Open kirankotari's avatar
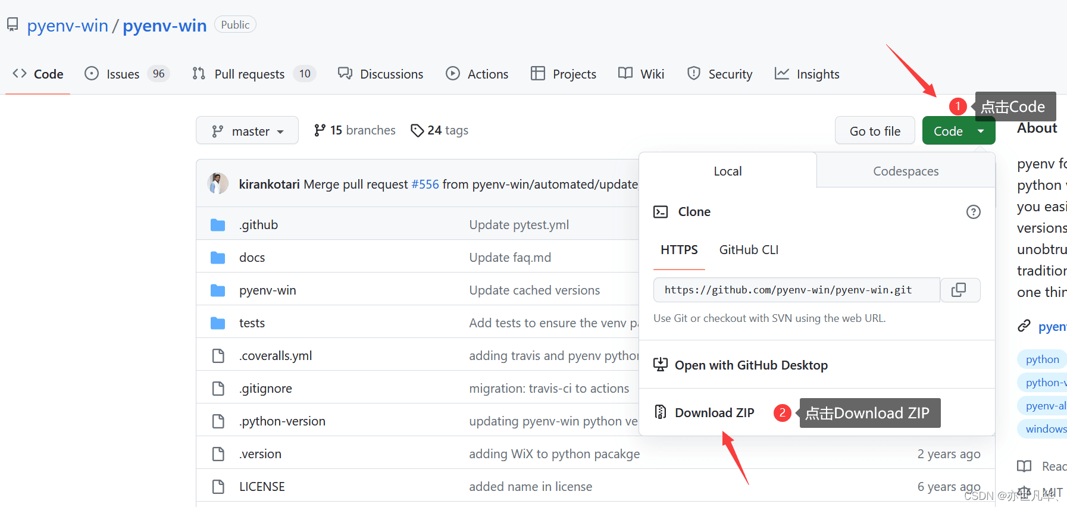Viewport: 1067px width, 507px height. click(x=218, y=183)
